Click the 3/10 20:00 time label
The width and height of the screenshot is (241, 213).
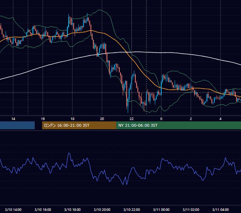tap(102, 209)
